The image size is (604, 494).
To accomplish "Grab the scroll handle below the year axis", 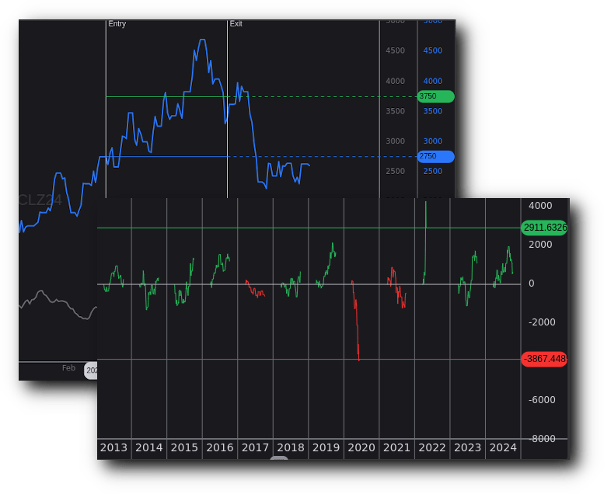I will coord(279,458).
